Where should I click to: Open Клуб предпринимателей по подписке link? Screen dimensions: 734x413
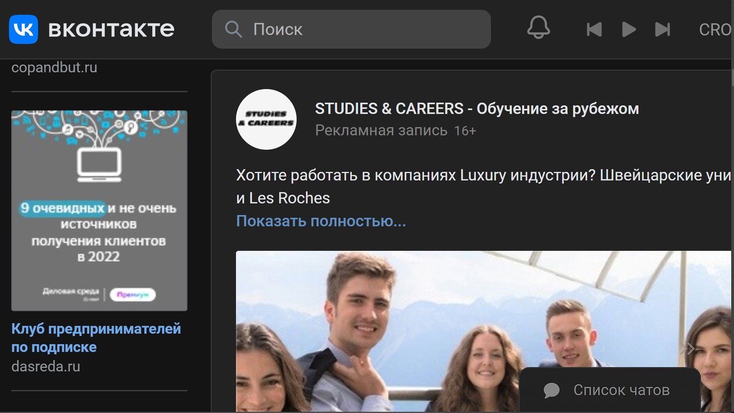[x=96, y=338]
